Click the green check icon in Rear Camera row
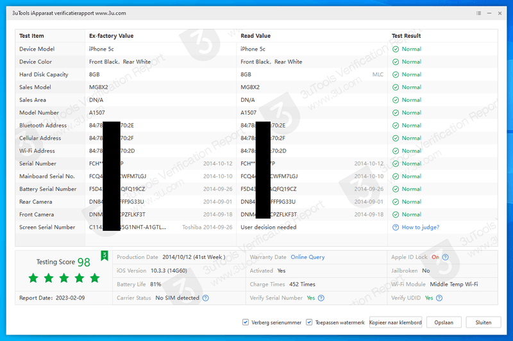The height and width of the screenshot is (341, 513). coord(396,202)
